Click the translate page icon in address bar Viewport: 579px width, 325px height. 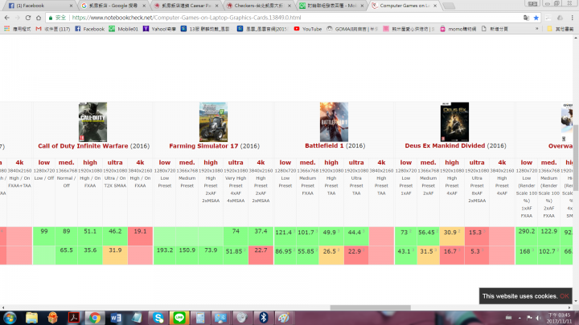pyautogui.click(x=526, y=18)
